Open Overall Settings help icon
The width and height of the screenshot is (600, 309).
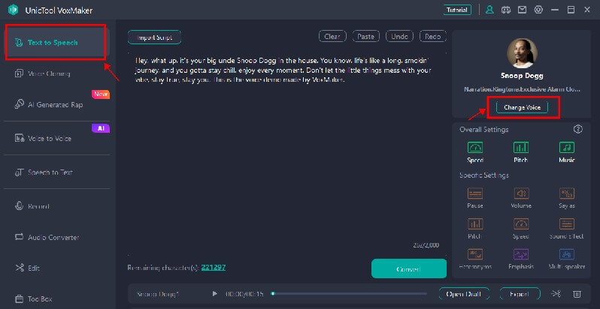577,129
